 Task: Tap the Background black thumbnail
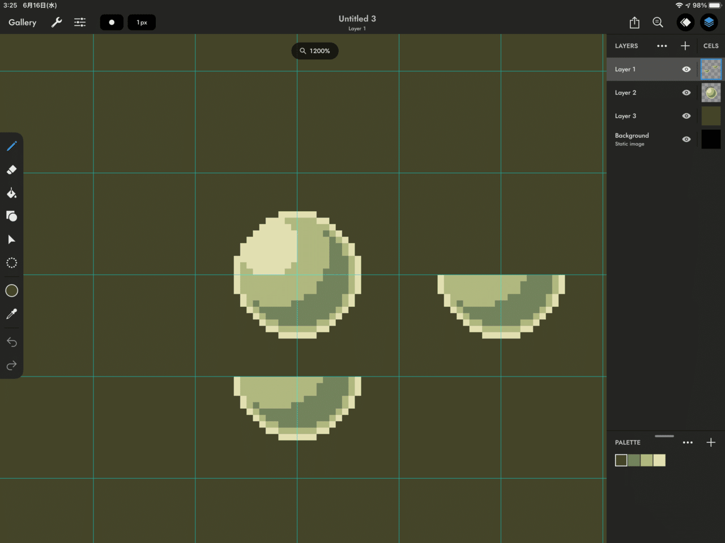point(711,139)
